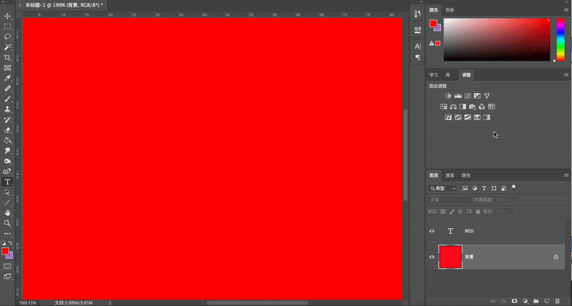The width and height of the screenshot is (572, 306).
Task: Add a Photo Filter camera adjustment
Action: (x=473, y=107)
